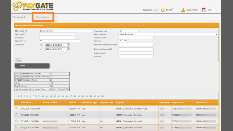The image size is (233, 131).
Task: Click the Log Off power icon
Action: [163, 10]
